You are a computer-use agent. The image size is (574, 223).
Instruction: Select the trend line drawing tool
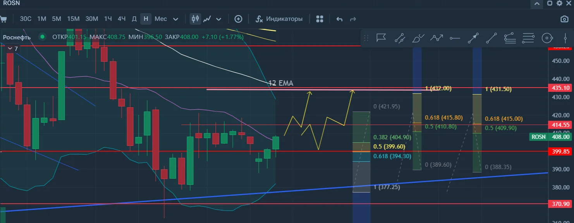coord(492,38)
